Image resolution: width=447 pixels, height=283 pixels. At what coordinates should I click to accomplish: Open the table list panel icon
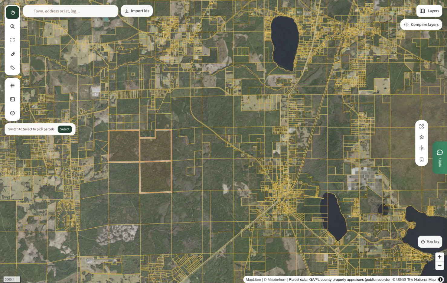point(12,86)
